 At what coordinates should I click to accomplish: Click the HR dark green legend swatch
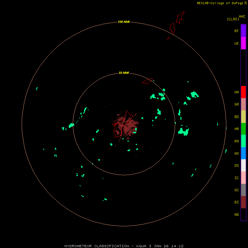pyautogui.click(x=243, y=129)
